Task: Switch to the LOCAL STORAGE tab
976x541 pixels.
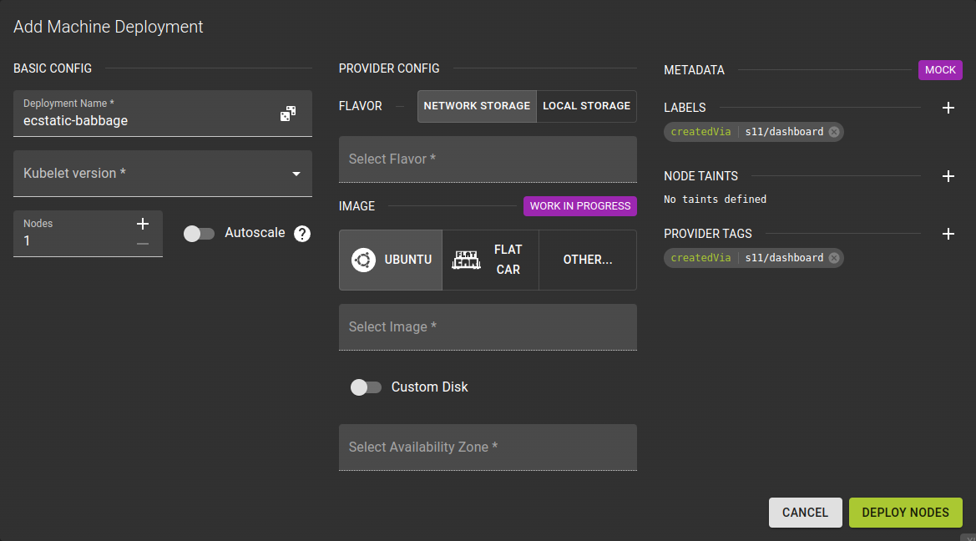Action: (586, 106)
